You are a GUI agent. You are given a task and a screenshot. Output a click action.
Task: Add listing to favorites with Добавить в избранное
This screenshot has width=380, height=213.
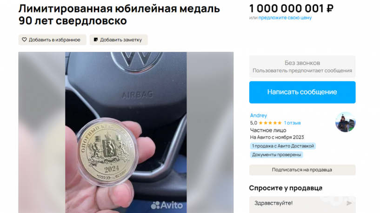tap(53, 40)
